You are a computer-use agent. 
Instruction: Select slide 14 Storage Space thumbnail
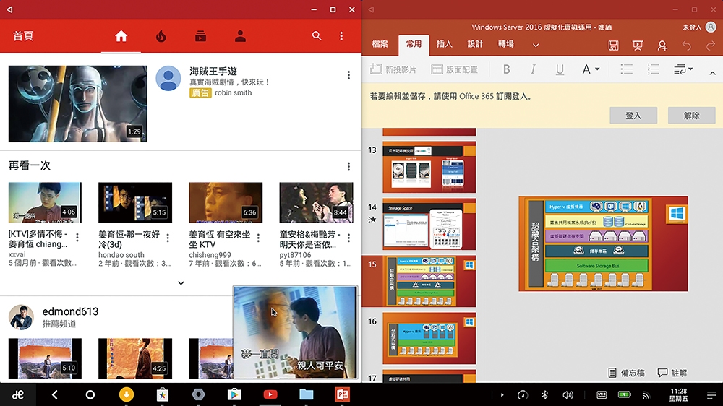[x=429, y=225]
